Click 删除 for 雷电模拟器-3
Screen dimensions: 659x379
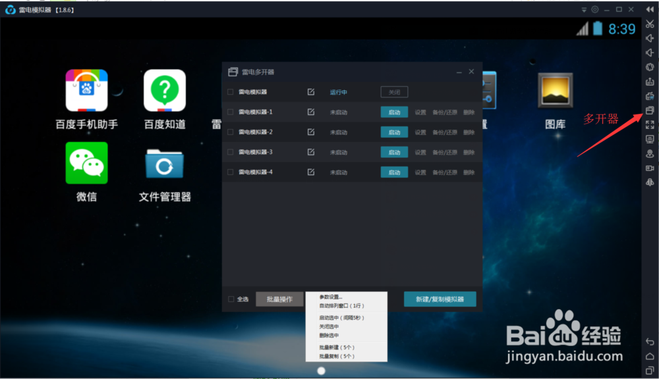click(x=469, y=153)
